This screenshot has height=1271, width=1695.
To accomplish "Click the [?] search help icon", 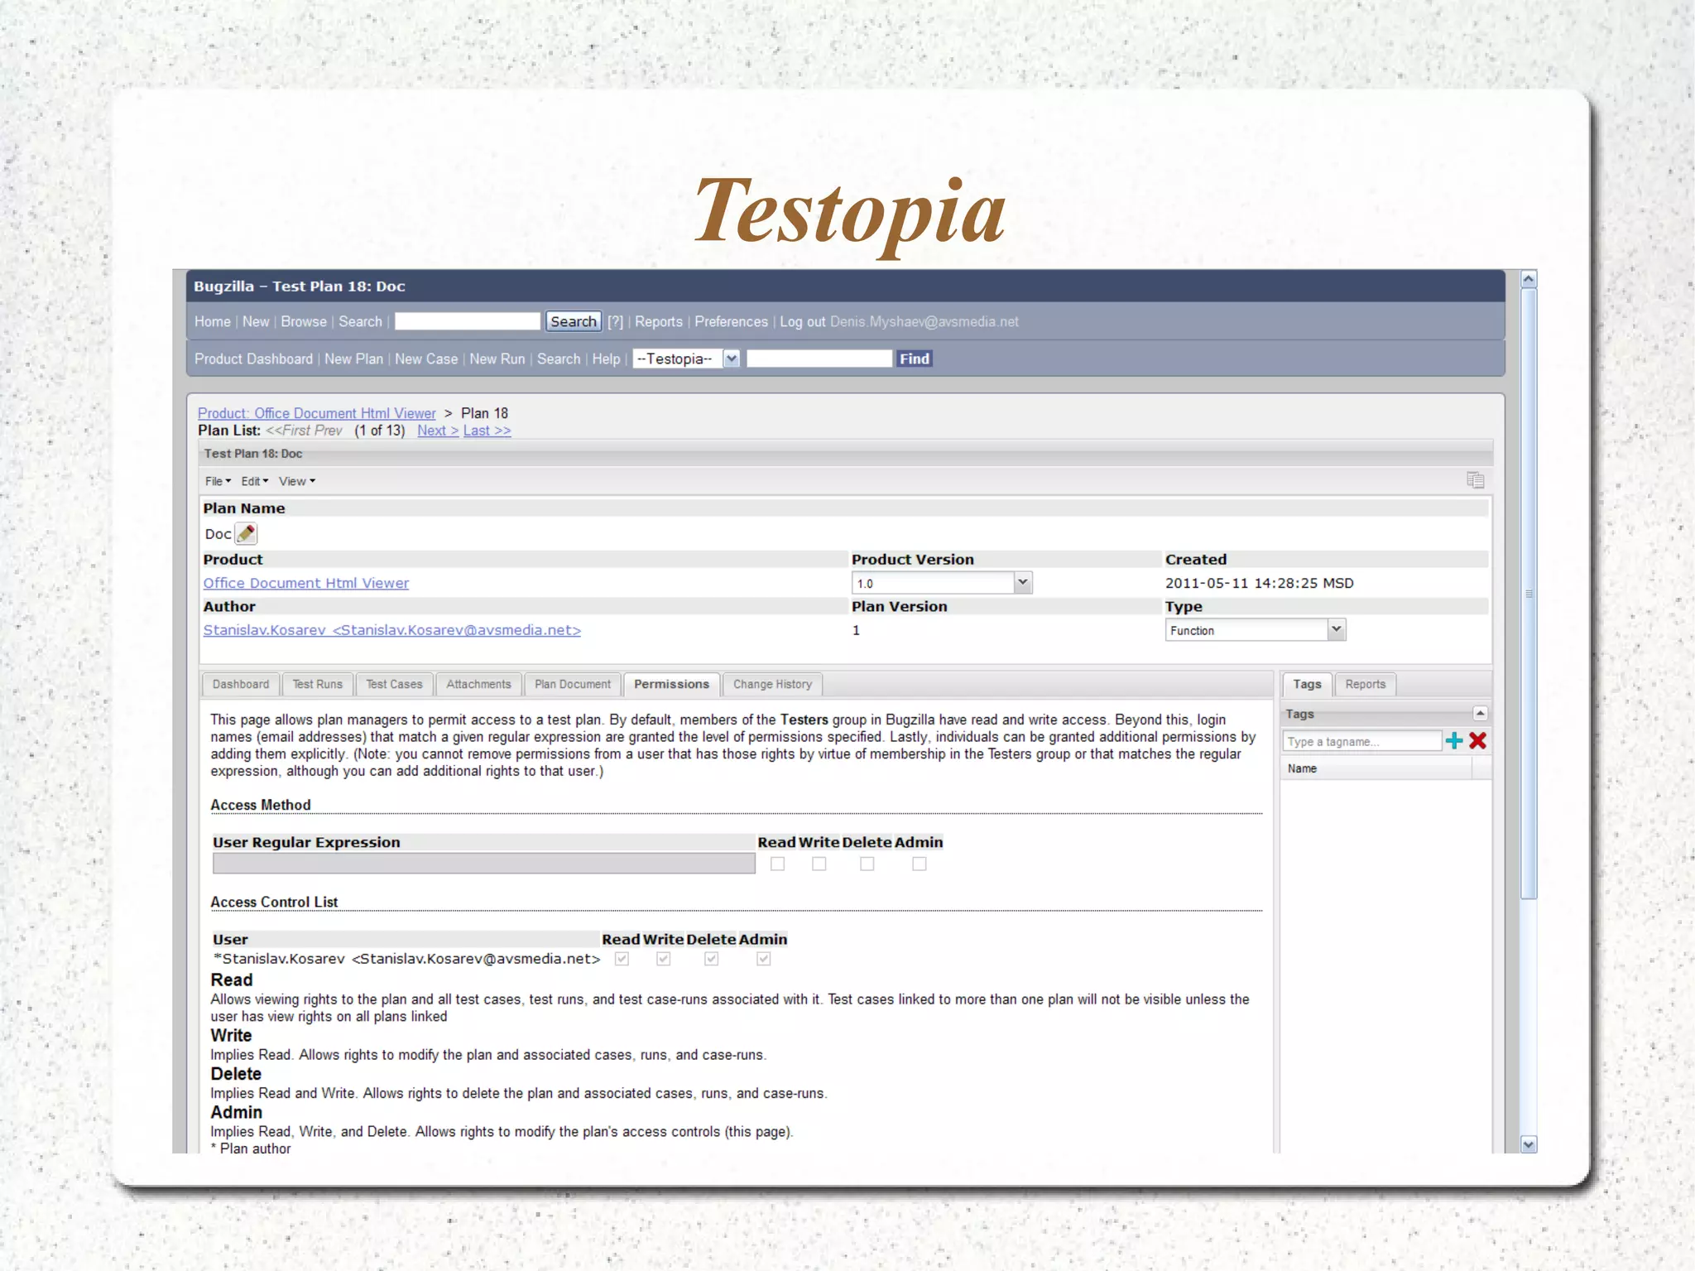I will [x=615, y=322].
